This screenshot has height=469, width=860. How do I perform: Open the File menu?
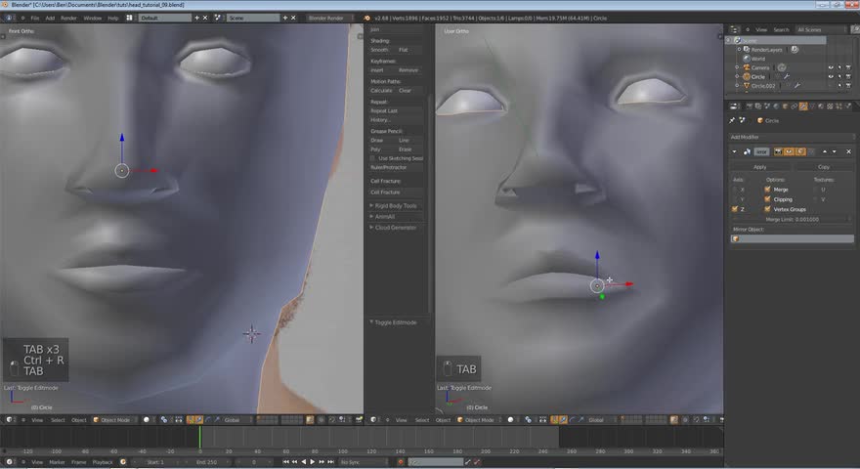[x=35, y=19]
